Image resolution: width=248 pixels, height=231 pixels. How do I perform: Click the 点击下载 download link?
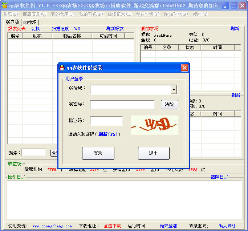click(x=112, y=226)
